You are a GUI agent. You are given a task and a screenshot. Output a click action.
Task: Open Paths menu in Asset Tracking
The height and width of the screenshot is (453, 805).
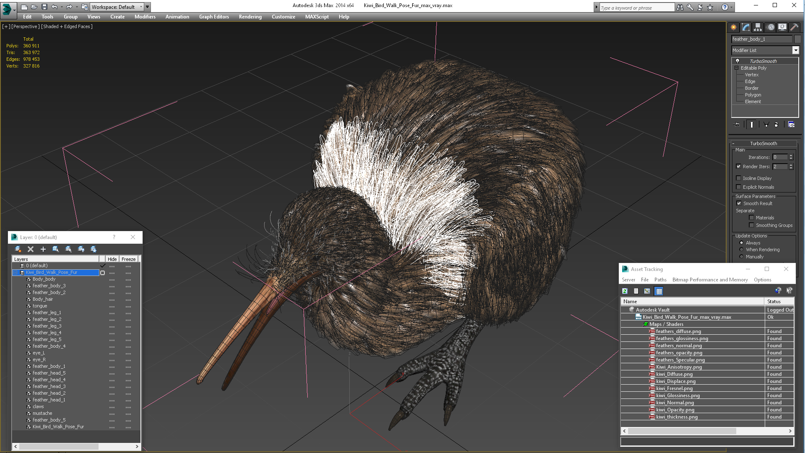pos(660,280)
